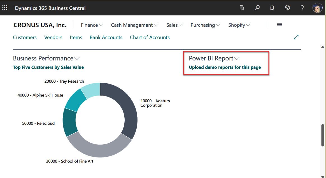Open the Items list
The width and height of the screenshot is (326, 178).
76,38
